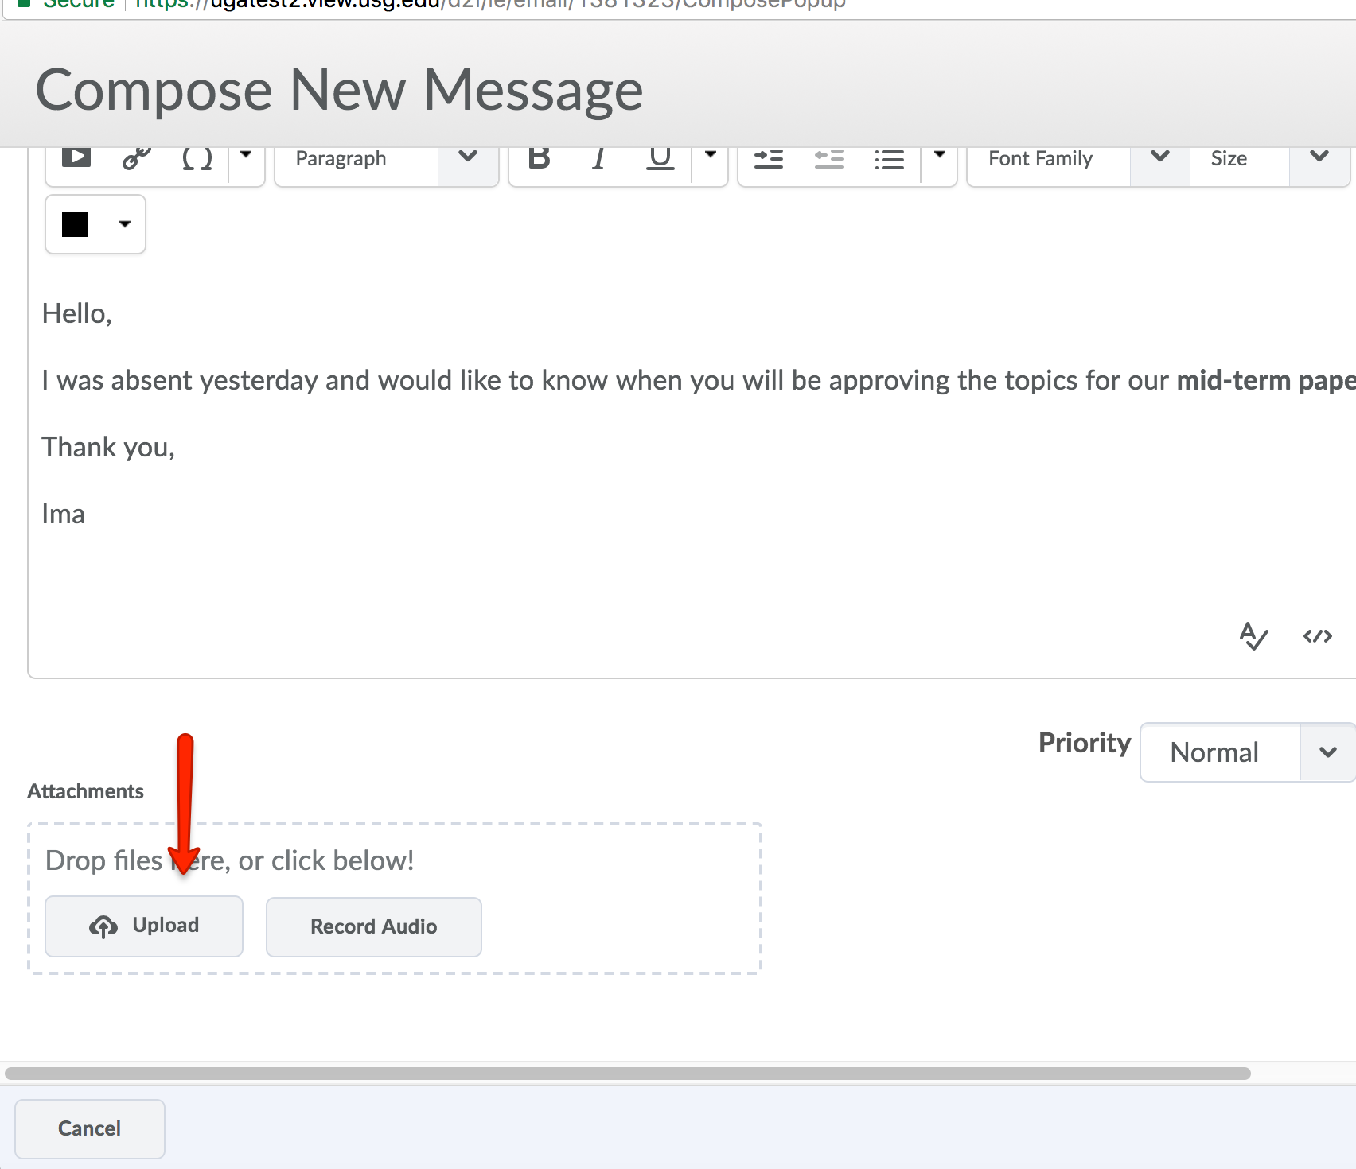Click the insert symbol brackets icon
1356x1169 pixels.
coord(197,158)
